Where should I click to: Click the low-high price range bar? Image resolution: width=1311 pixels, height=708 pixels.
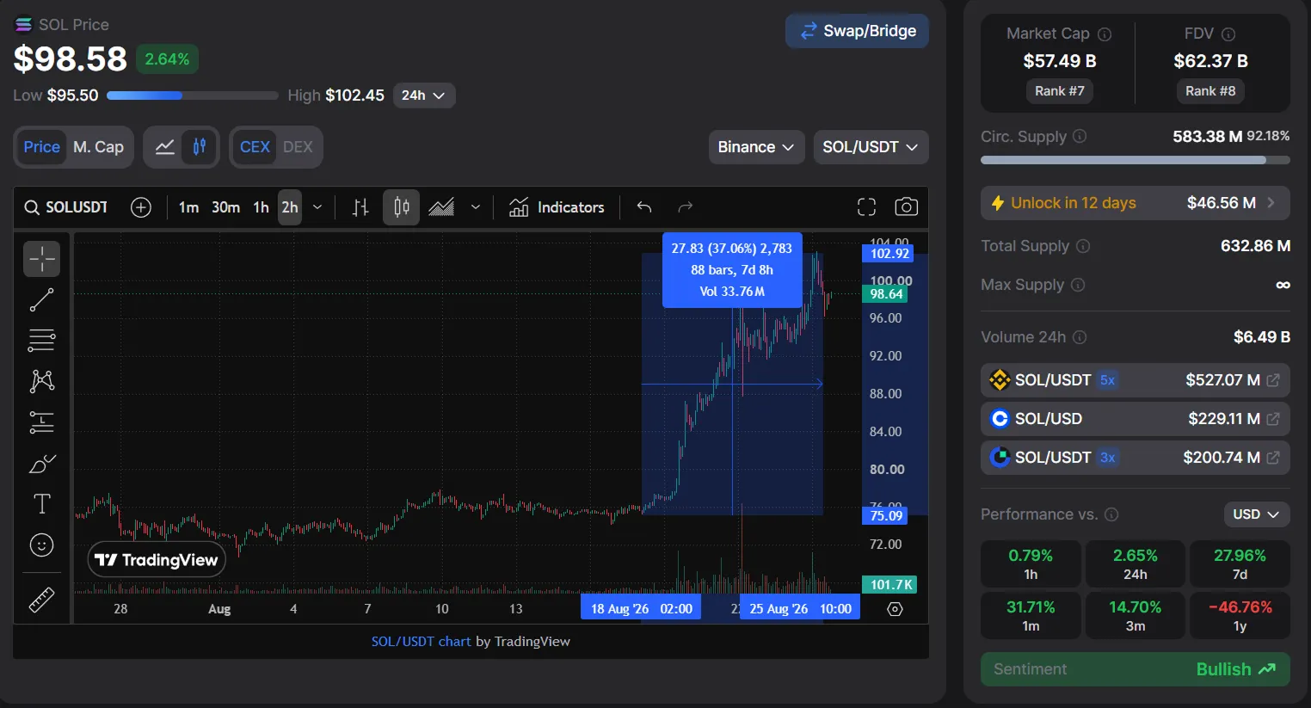pos(193,95)
